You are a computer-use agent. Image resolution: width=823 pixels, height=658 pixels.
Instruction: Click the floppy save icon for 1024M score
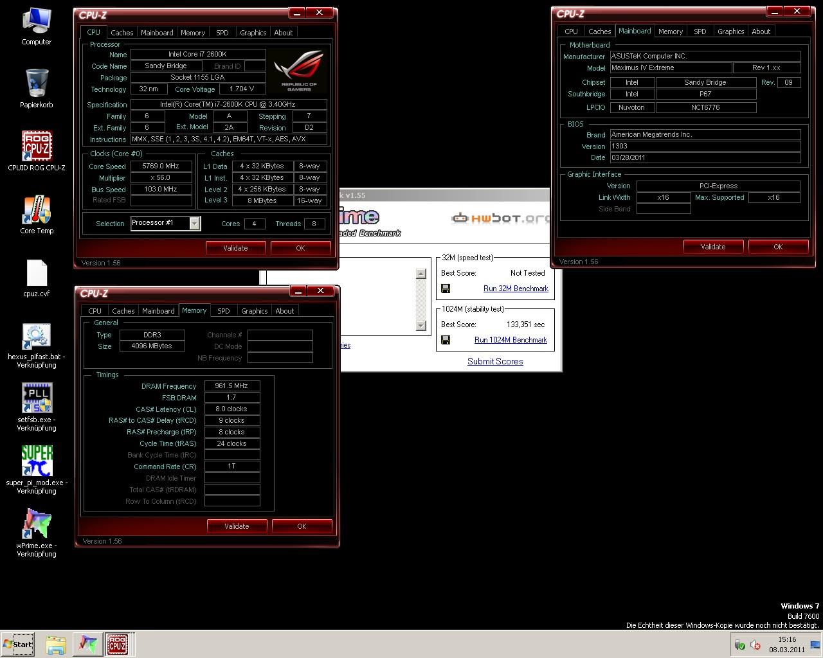446,340
